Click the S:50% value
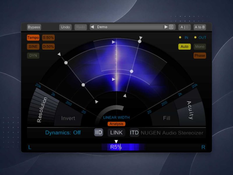Viewport: 233px width, 175px height. [48, 38]
